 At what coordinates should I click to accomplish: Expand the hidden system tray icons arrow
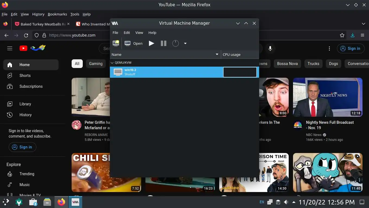294,202
